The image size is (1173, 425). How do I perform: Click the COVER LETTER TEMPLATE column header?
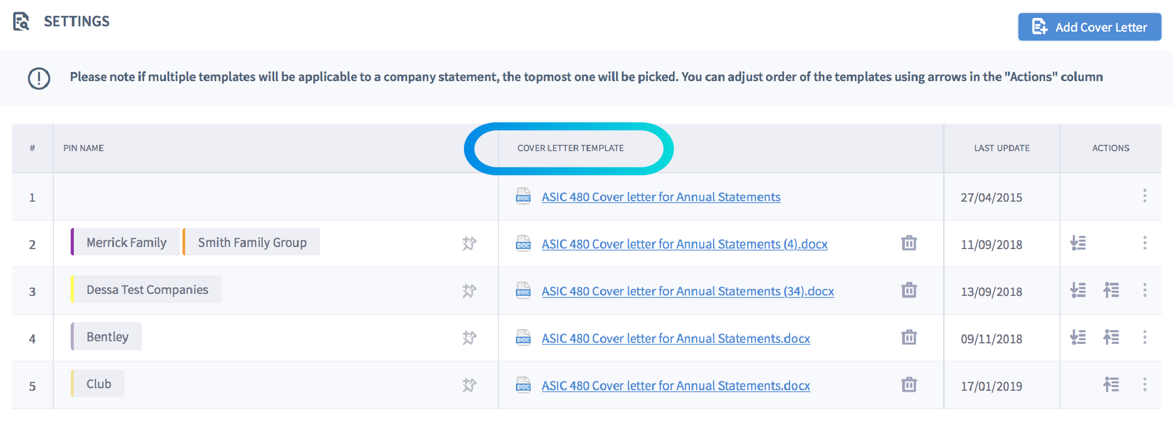point(570,149)
